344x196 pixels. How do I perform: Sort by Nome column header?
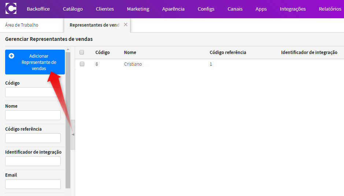130,53
